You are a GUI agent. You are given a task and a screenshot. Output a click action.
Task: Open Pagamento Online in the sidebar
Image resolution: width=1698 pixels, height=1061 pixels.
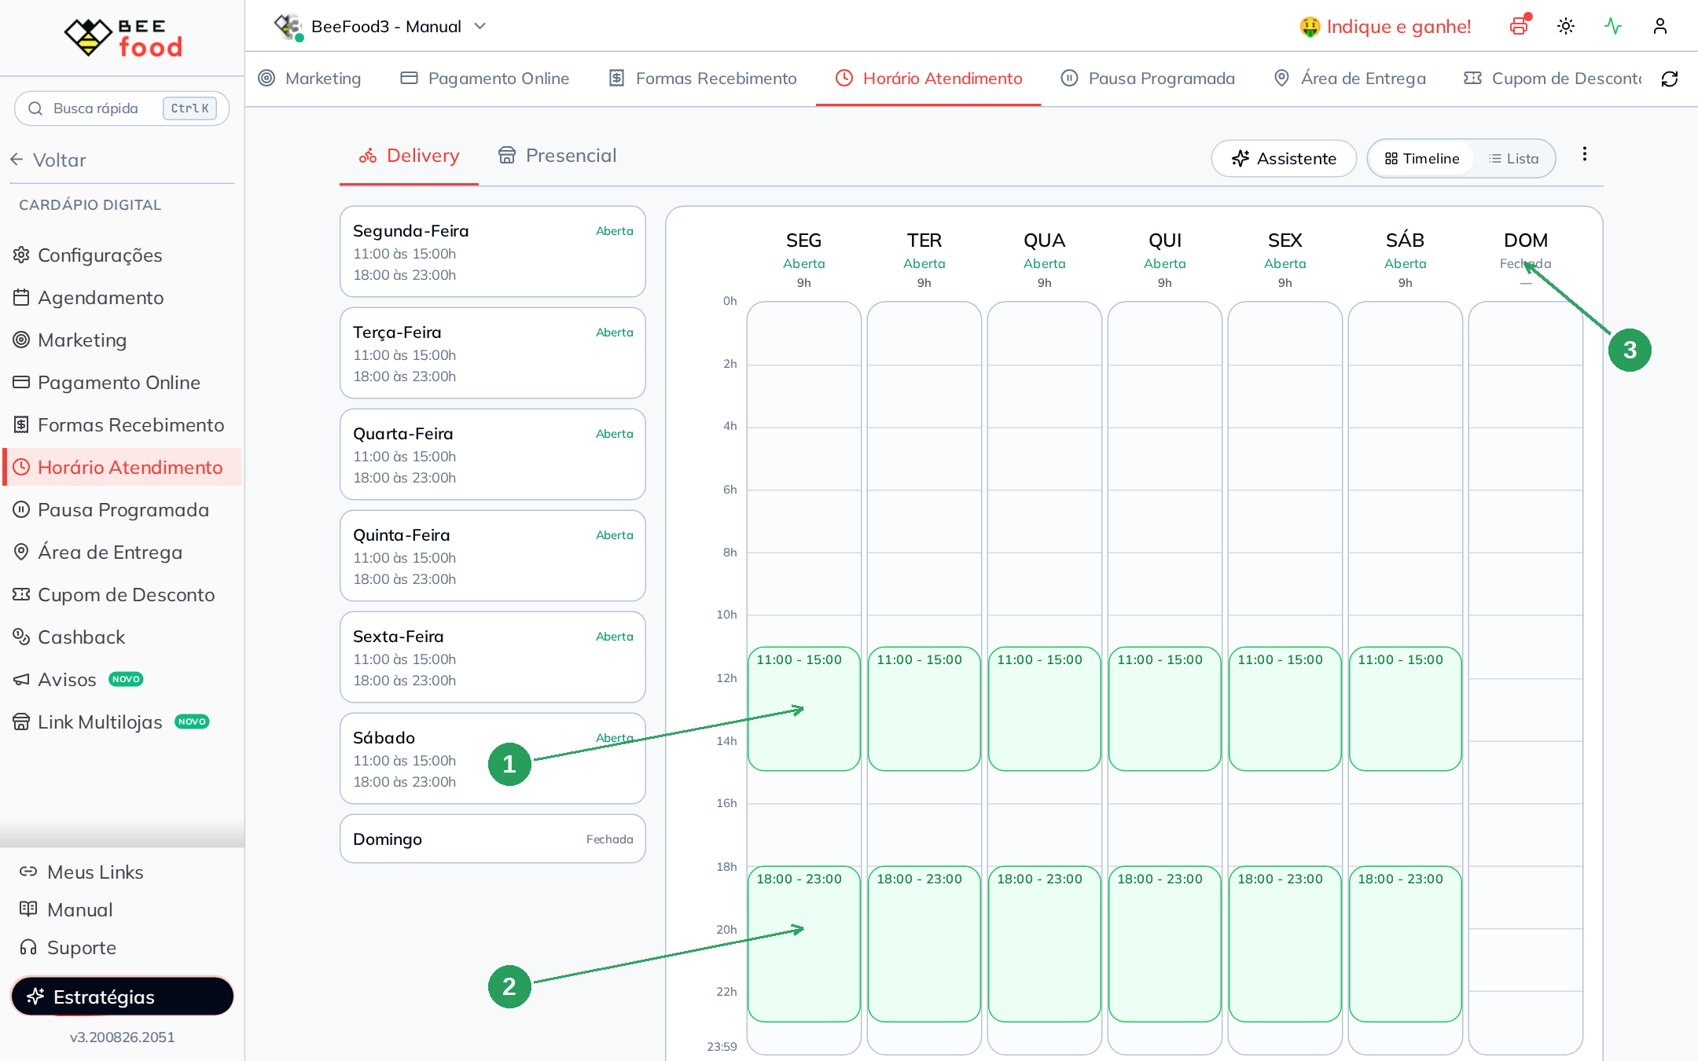click(123, 382)
